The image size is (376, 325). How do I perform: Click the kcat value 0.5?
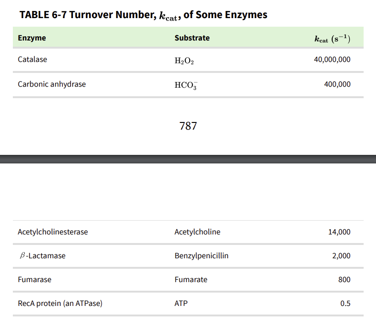click(x=346, y=304)
